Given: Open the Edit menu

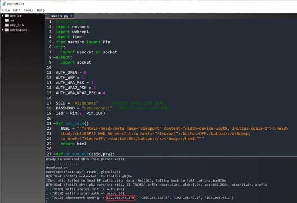Looking at the screenshot, I should pos(17,10).
